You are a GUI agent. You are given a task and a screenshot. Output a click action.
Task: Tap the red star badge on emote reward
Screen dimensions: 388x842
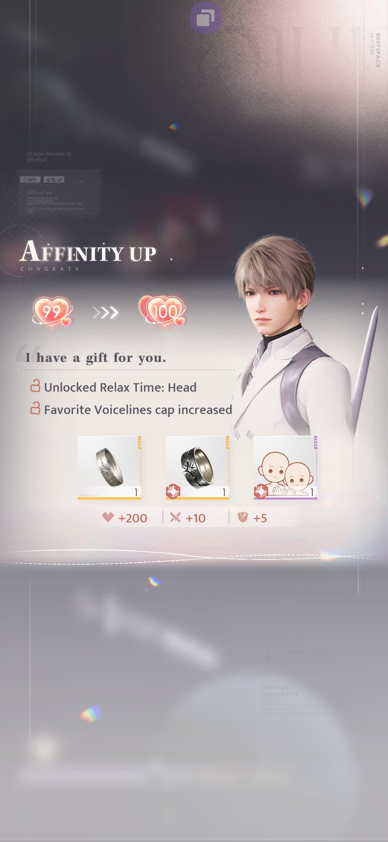point(261,491)
